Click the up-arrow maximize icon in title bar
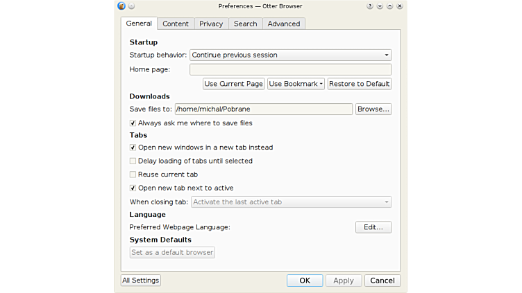The height and width of the screenshot is (293, 522). (389, 6)
